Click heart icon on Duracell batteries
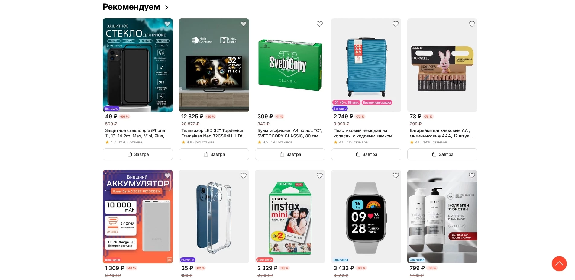This screenshot has height=280, width=575. pos(472,24)
